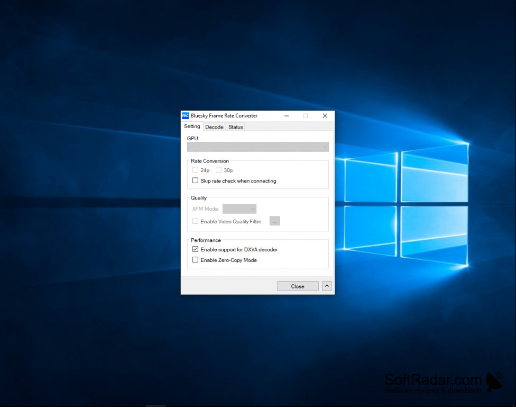Open the Decode tab
The height and width of the screenshot is (407, 516).
pos(214,127)
